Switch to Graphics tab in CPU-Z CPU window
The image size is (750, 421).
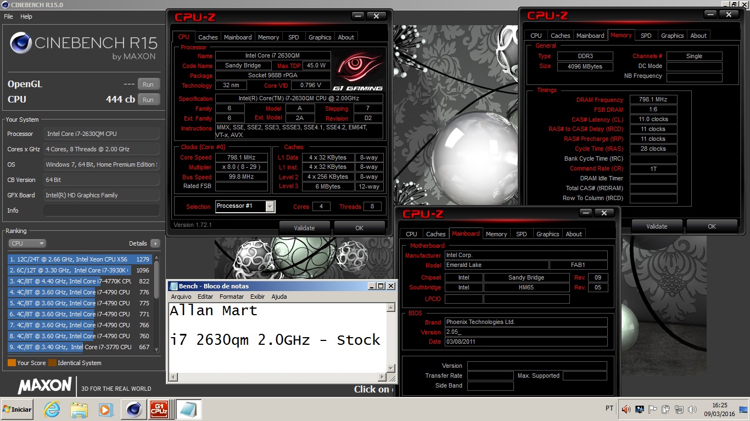tap(320, 37)
